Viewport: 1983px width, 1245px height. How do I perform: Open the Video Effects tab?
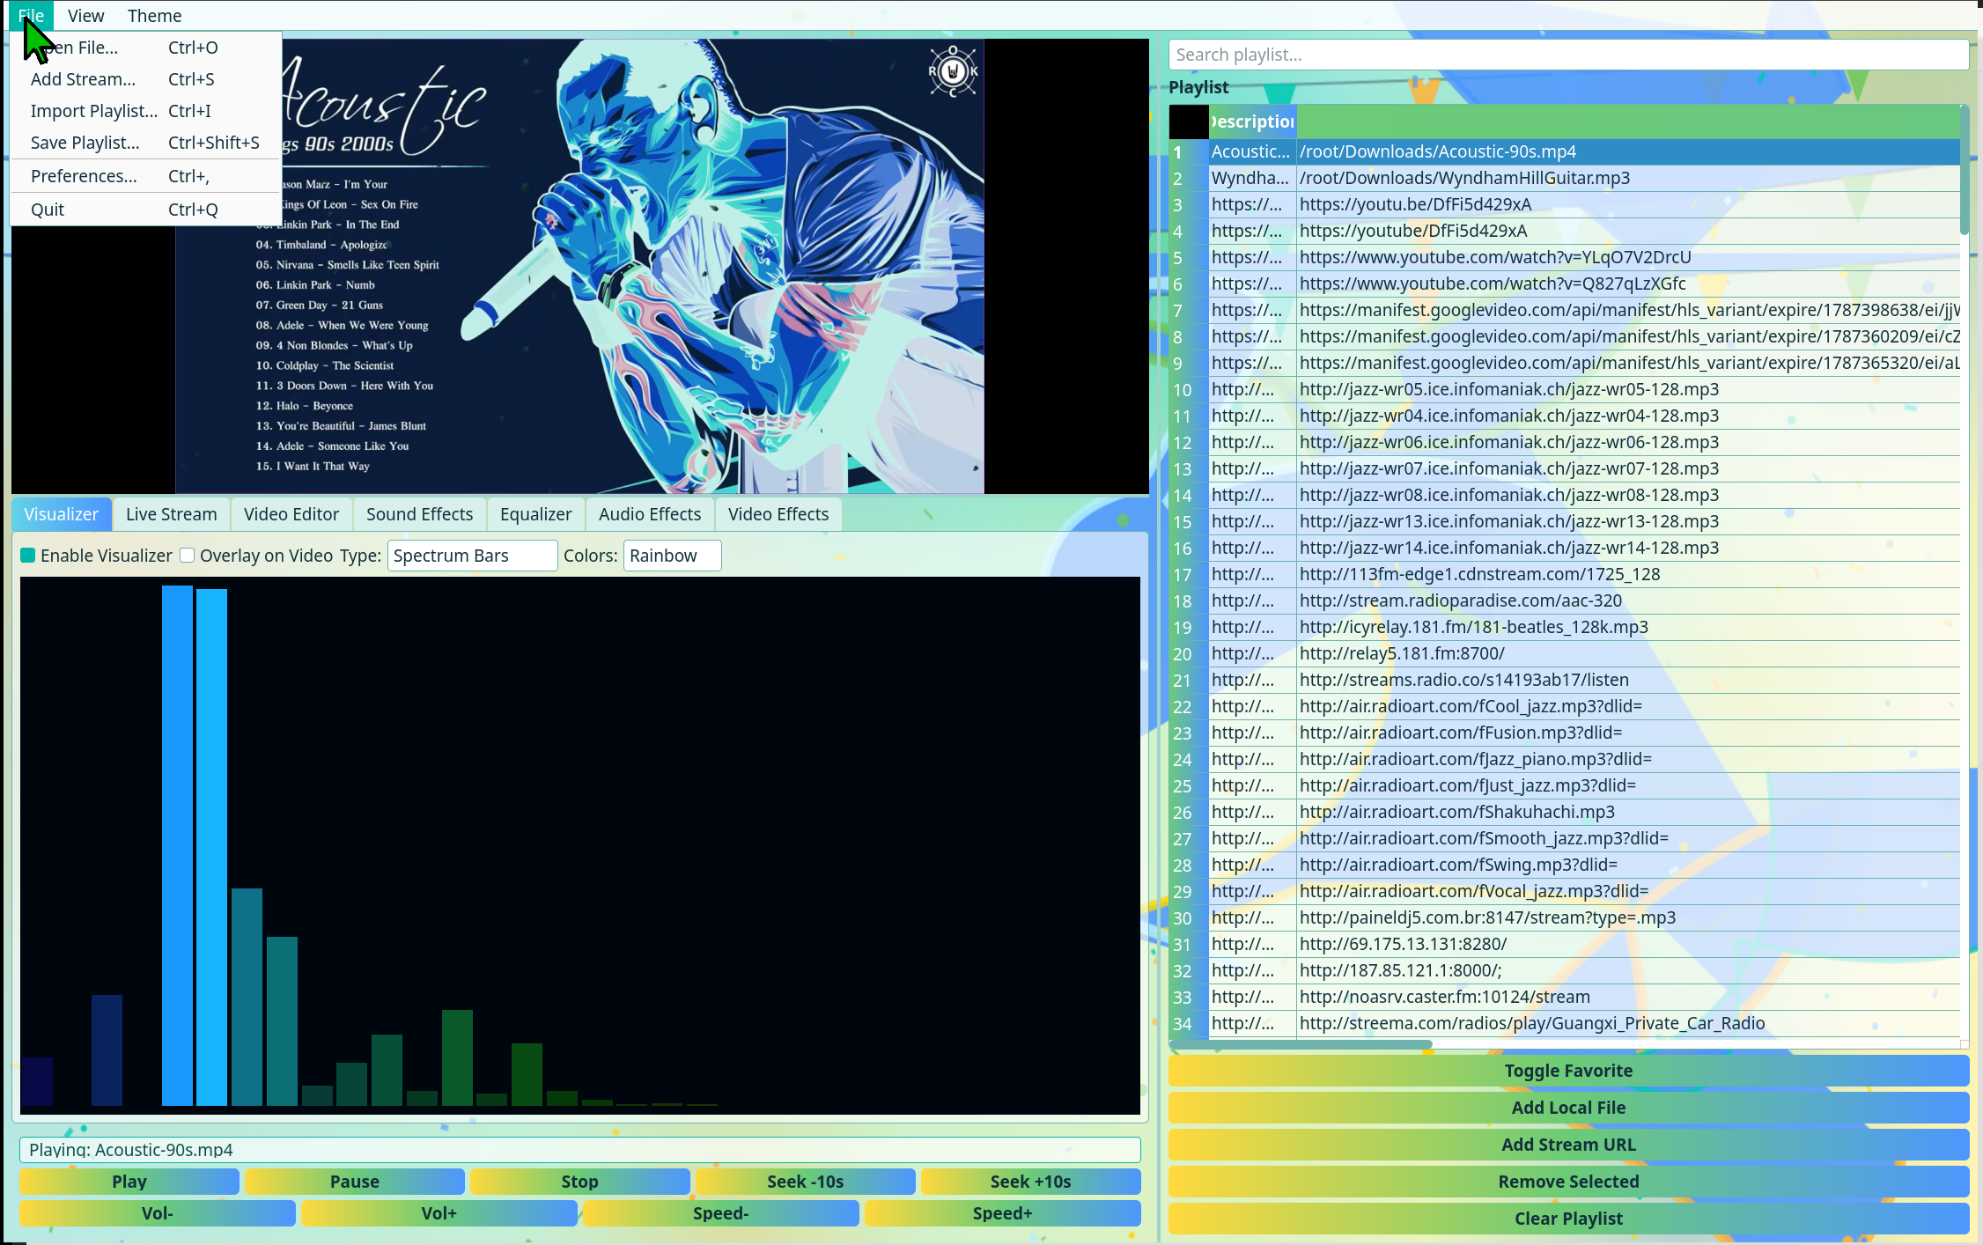click(778, 514)
